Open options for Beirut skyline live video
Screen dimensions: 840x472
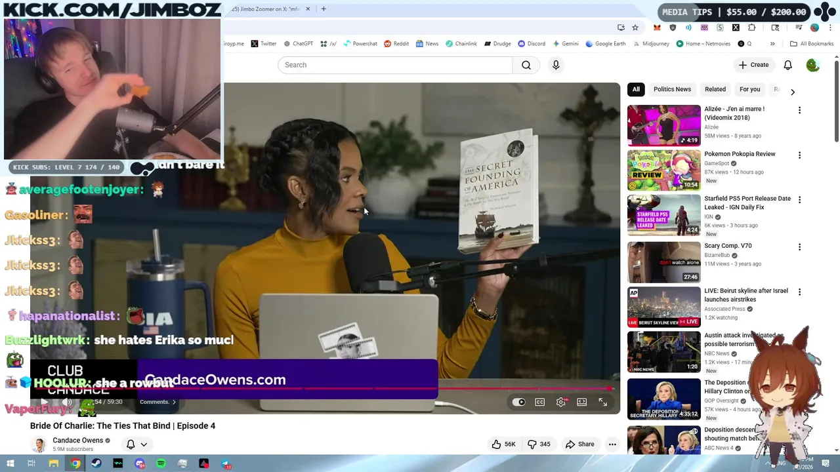coord(799,292)
